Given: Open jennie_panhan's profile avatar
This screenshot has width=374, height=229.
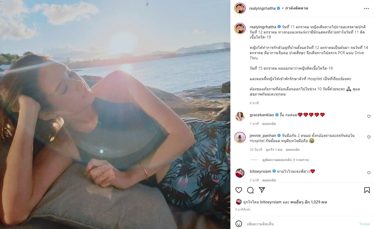Looking at the screenshot, I should [x=240, y=137].
